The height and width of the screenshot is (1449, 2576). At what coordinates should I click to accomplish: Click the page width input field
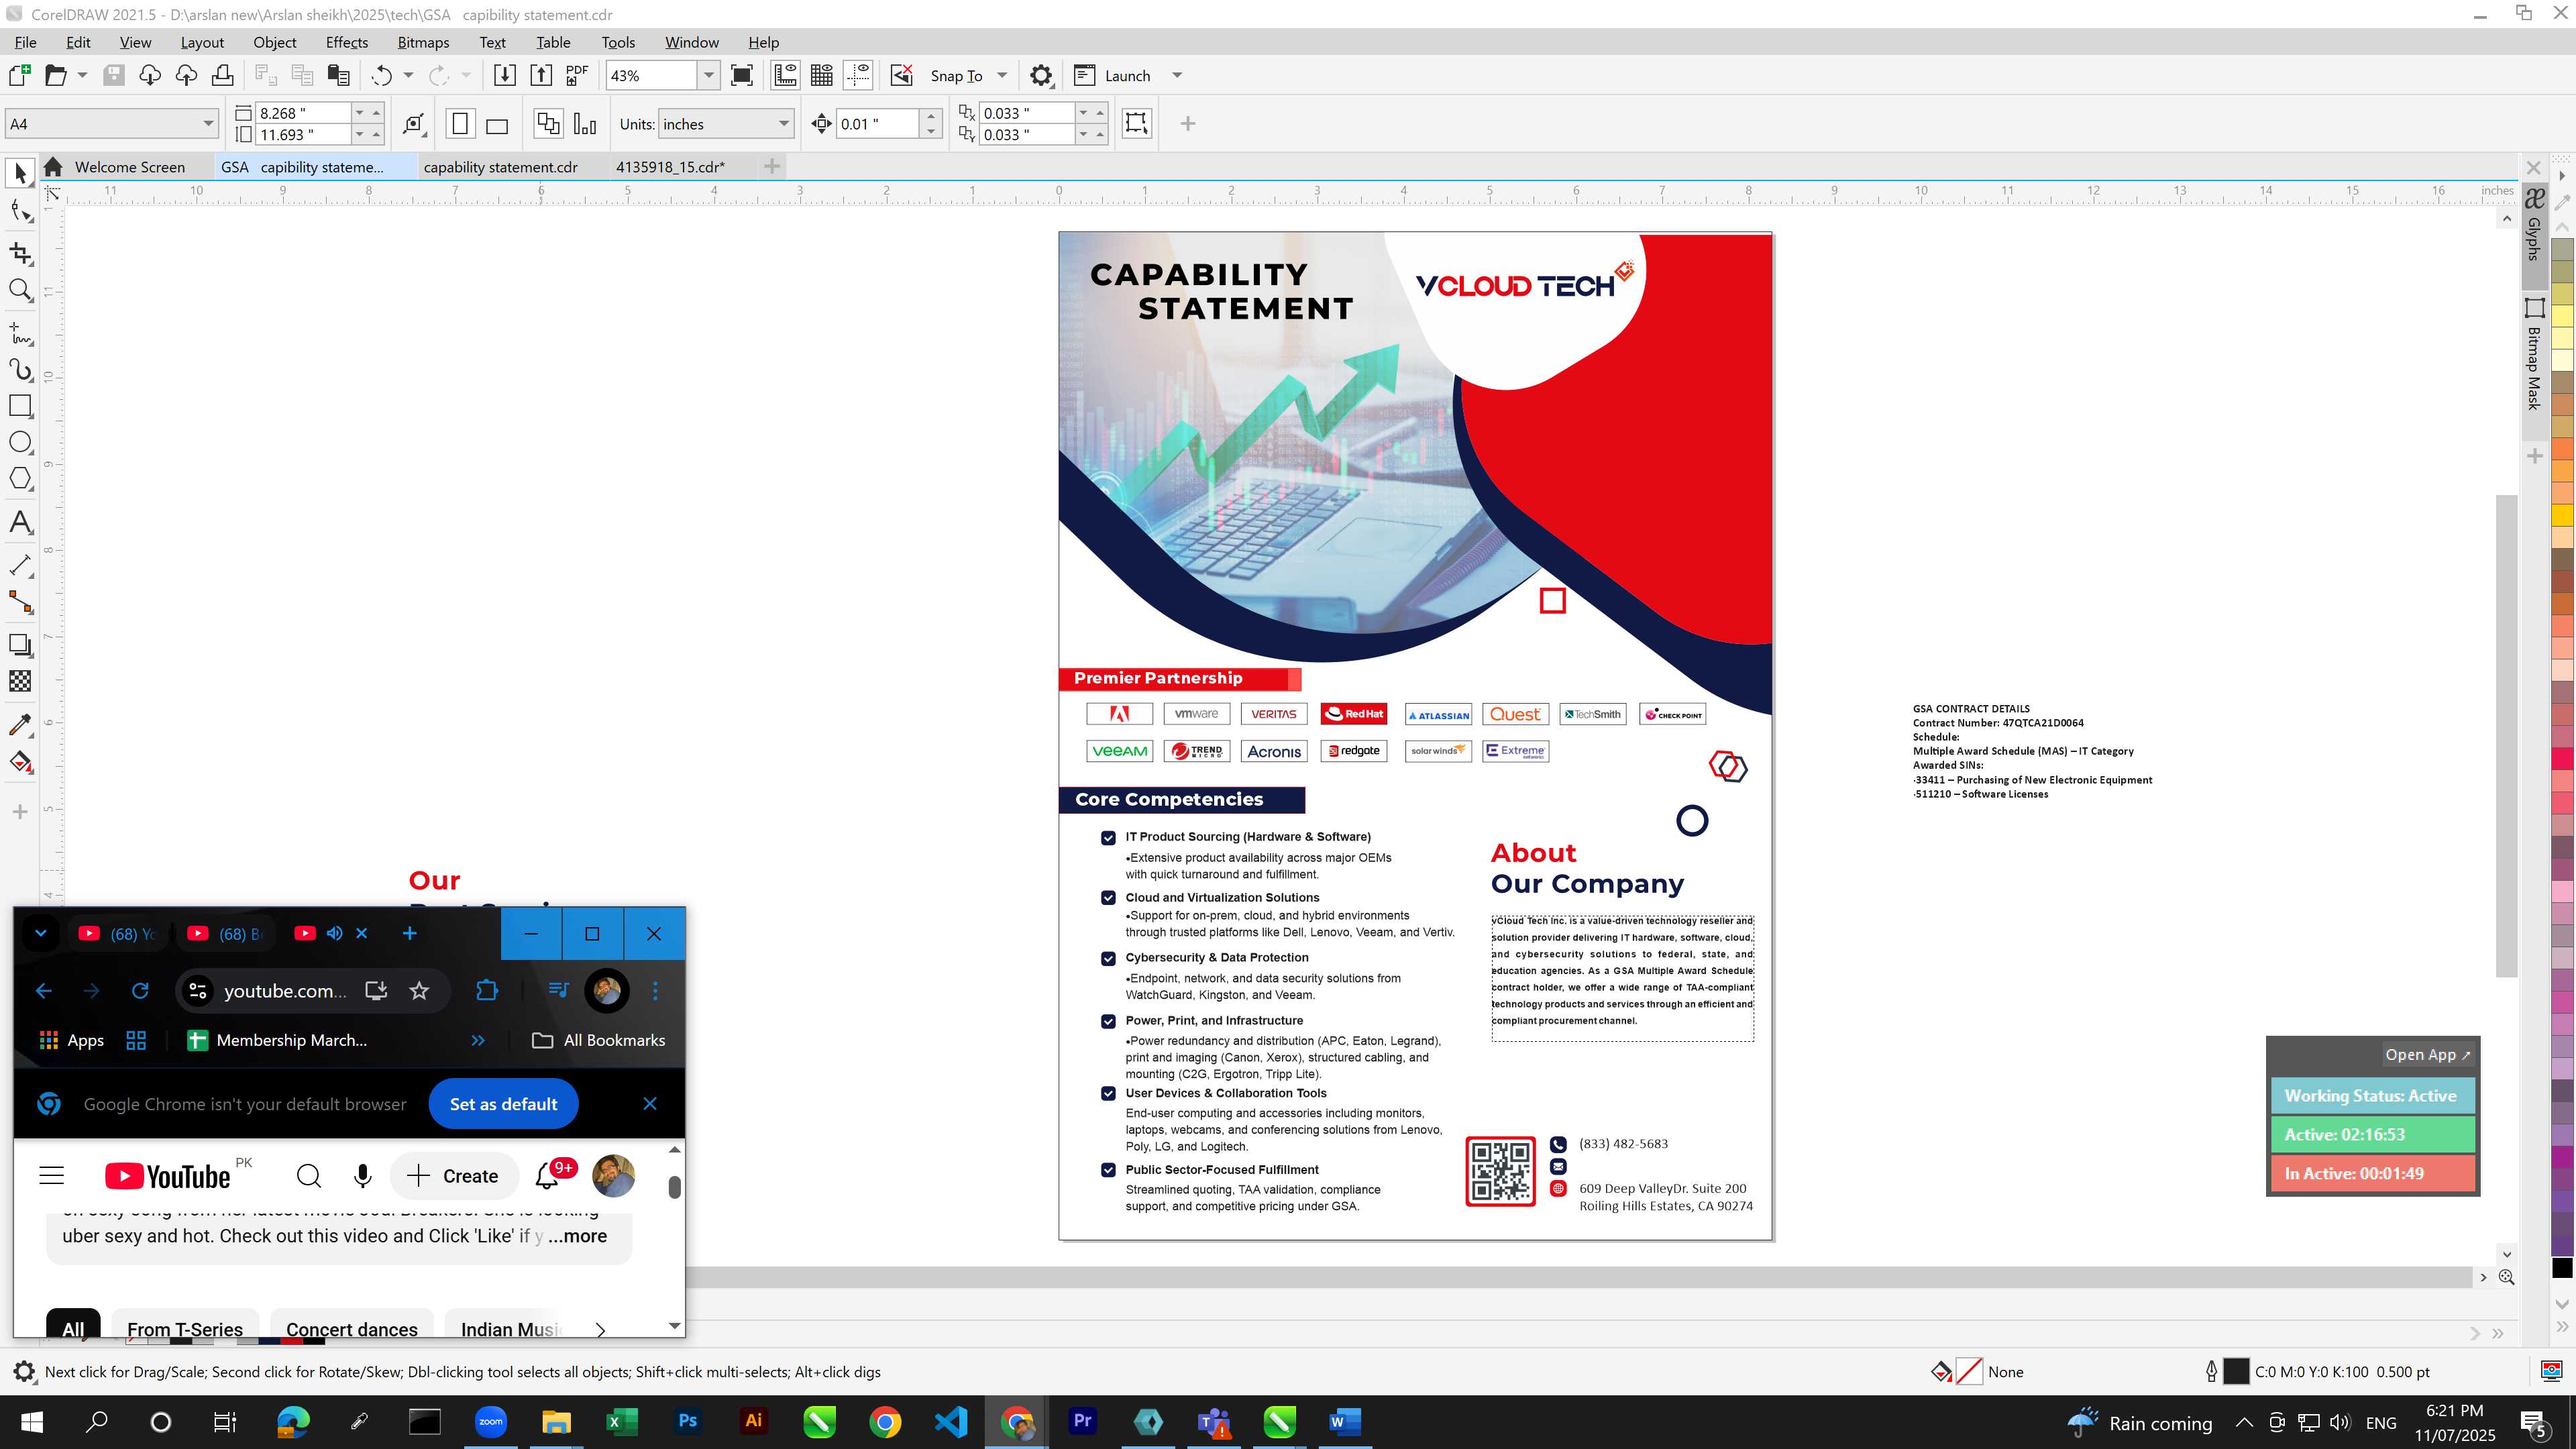coord(303,113)
